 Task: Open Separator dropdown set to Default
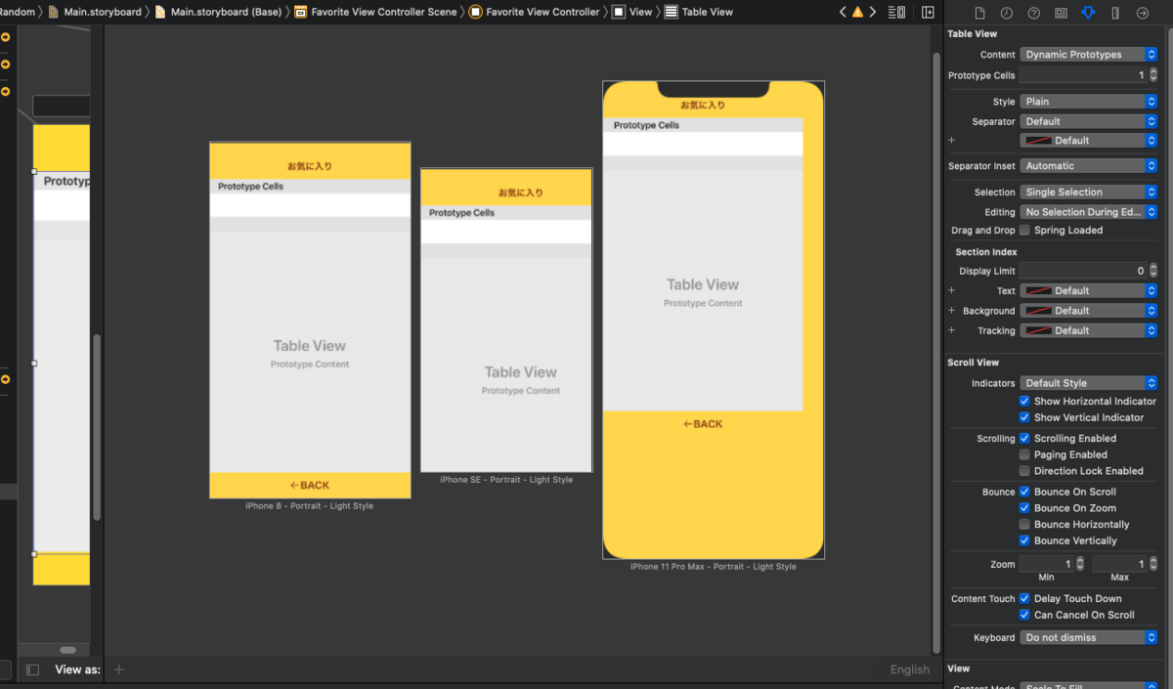[x=1089, y=121]
